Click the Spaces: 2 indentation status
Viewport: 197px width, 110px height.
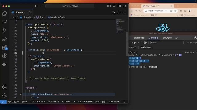[x=54, y=102]
